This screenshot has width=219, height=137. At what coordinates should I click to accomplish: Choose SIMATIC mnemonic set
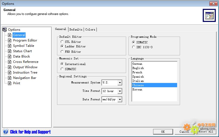click(62, 69)
